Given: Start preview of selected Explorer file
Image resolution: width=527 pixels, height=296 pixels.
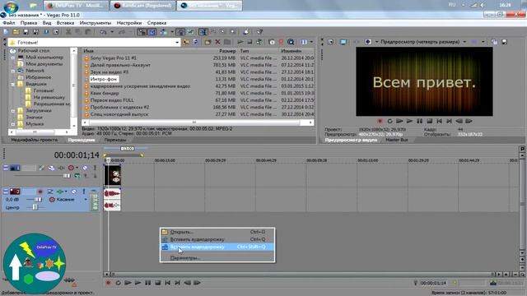Looking at the screenshot, I should pos(240,42).
